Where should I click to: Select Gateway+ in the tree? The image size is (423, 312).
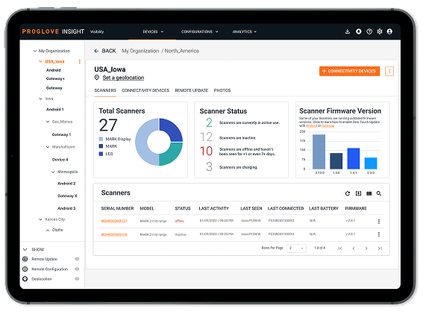(55, 79)
